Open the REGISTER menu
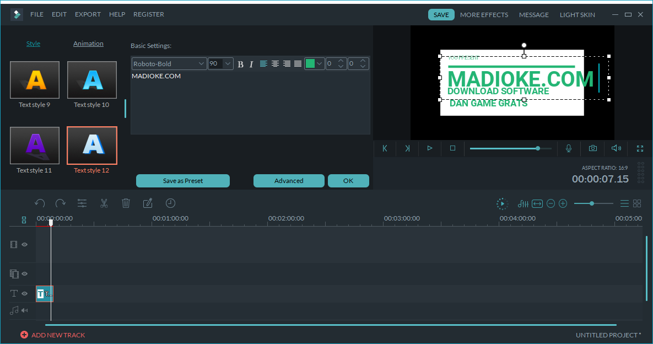The image size is (653, 344). point(149,14)
